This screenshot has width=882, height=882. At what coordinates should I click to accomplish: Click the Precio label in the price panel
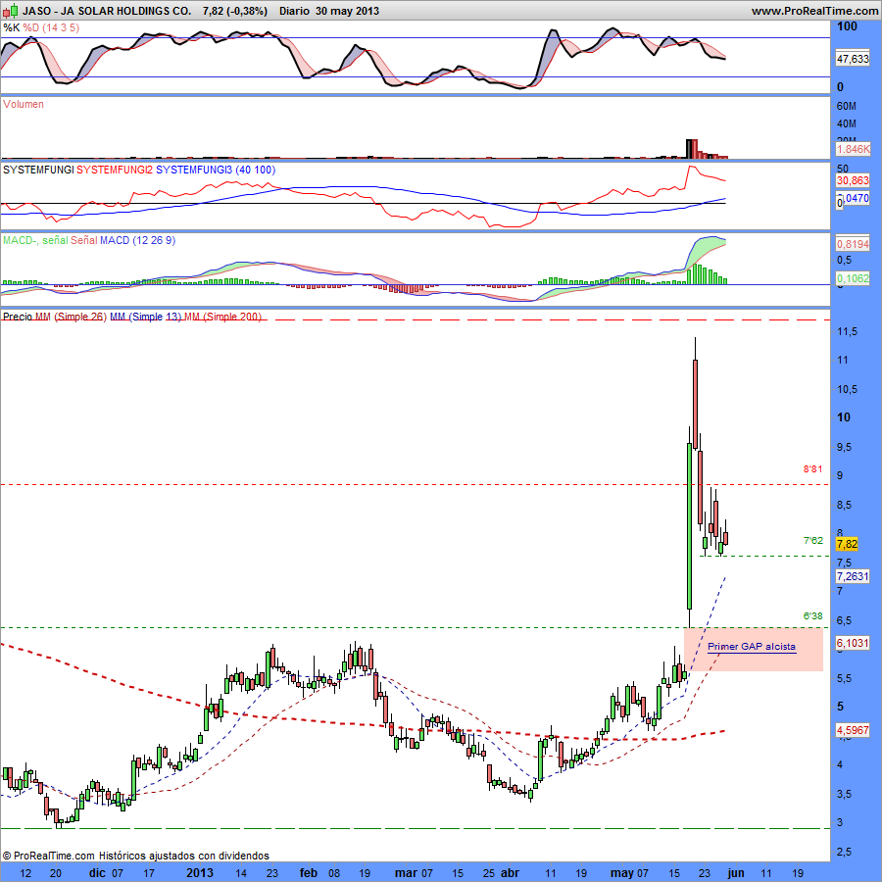point(18,317)
